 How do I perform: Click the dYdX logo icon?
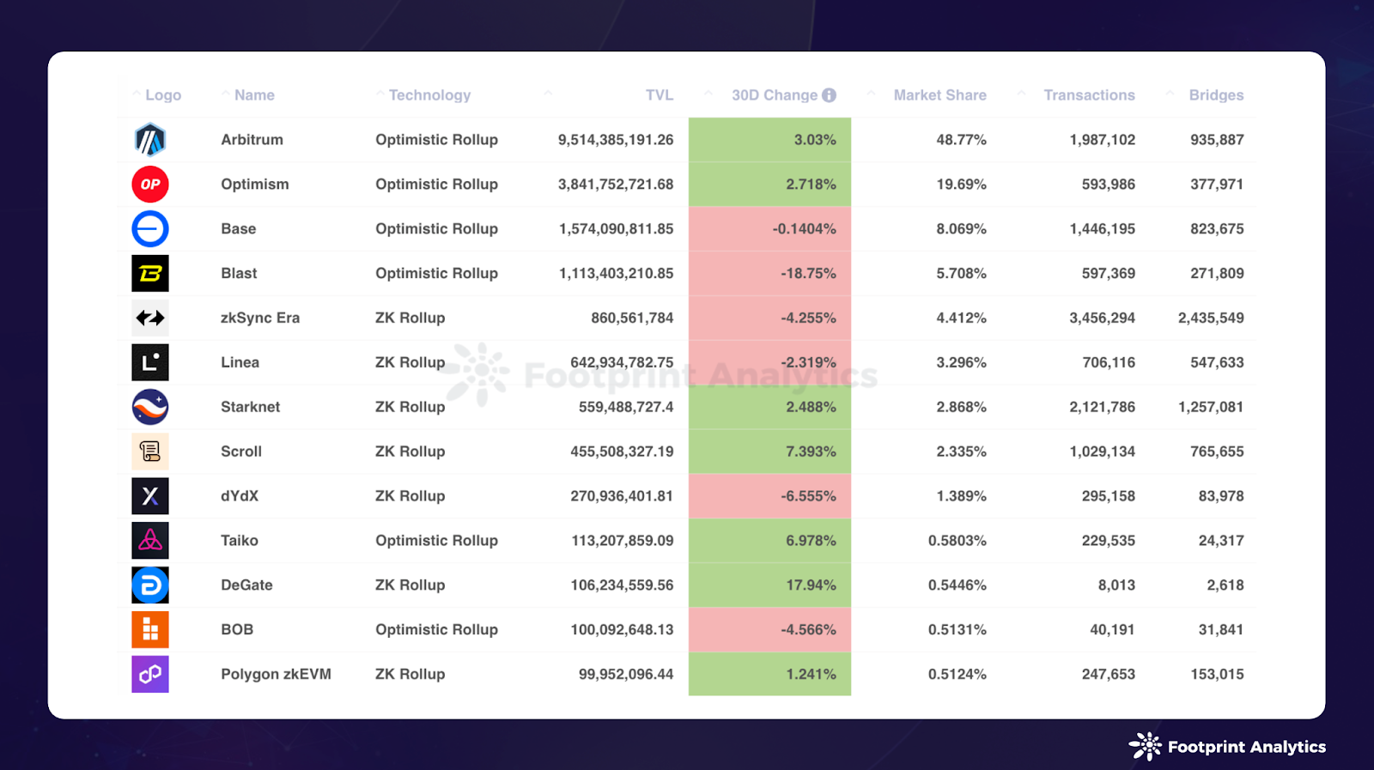(150, 495)
